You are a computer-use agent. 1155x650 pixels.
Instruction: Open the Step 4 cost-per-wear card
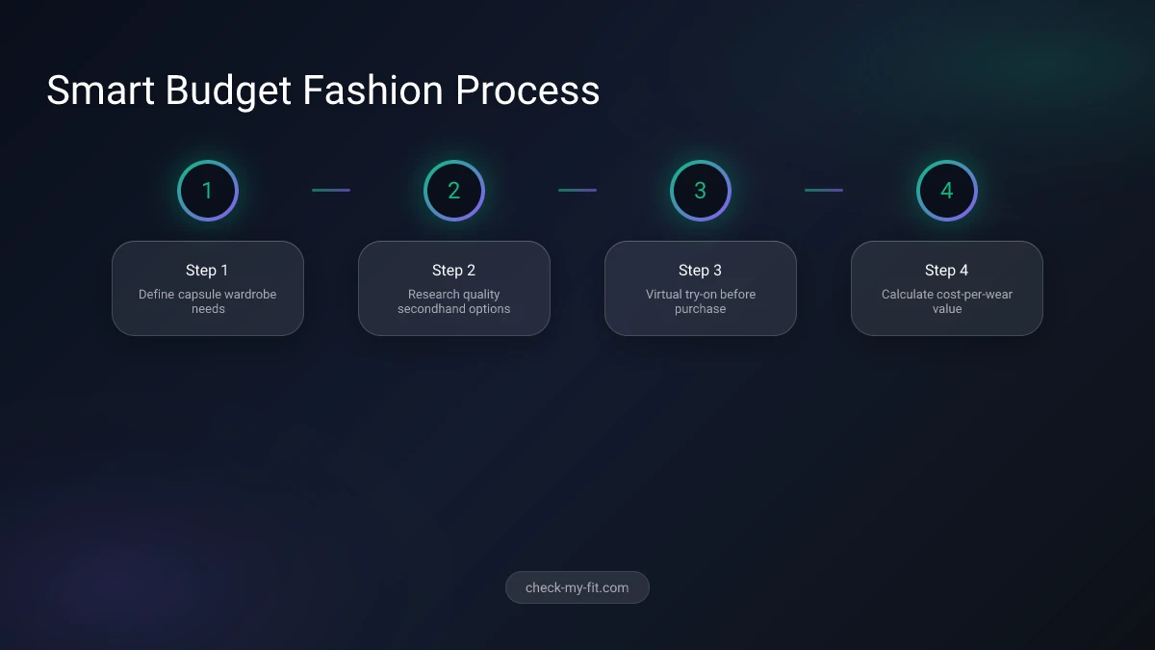coord(947,288)
